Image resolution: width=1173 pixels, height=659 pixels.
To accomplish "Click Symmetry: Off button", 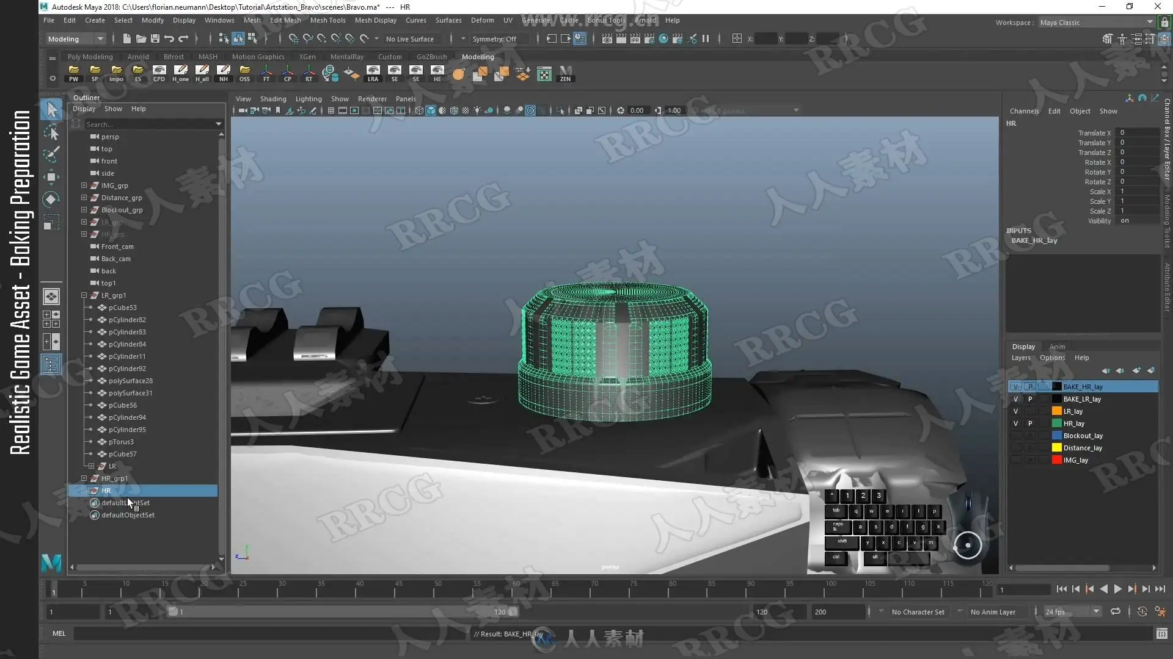I will (x=494, y=39).
